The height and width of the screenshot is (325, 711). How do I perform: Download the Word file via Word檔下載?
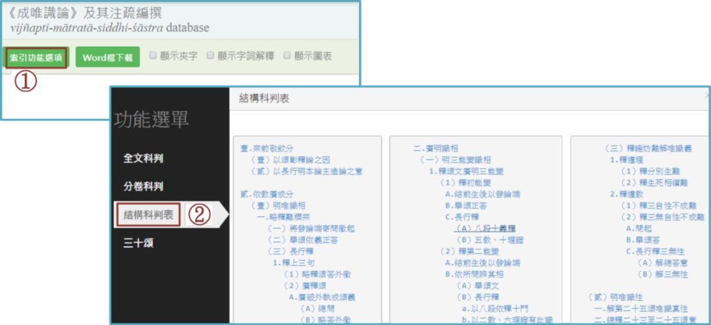[107, 57]
